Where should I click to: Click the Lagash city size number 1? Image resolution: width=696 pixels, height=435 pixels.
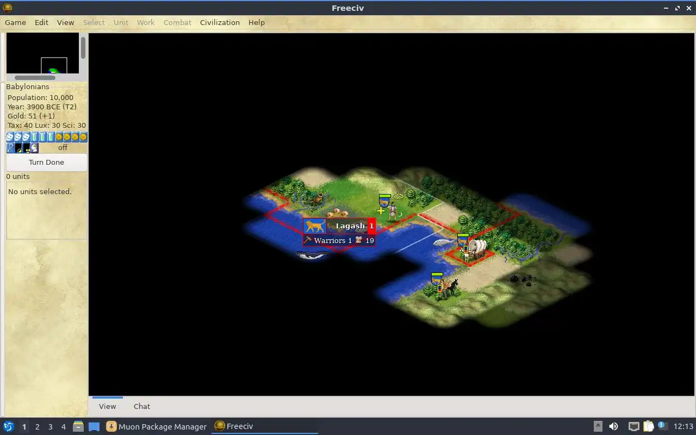(x=372, y=226)
